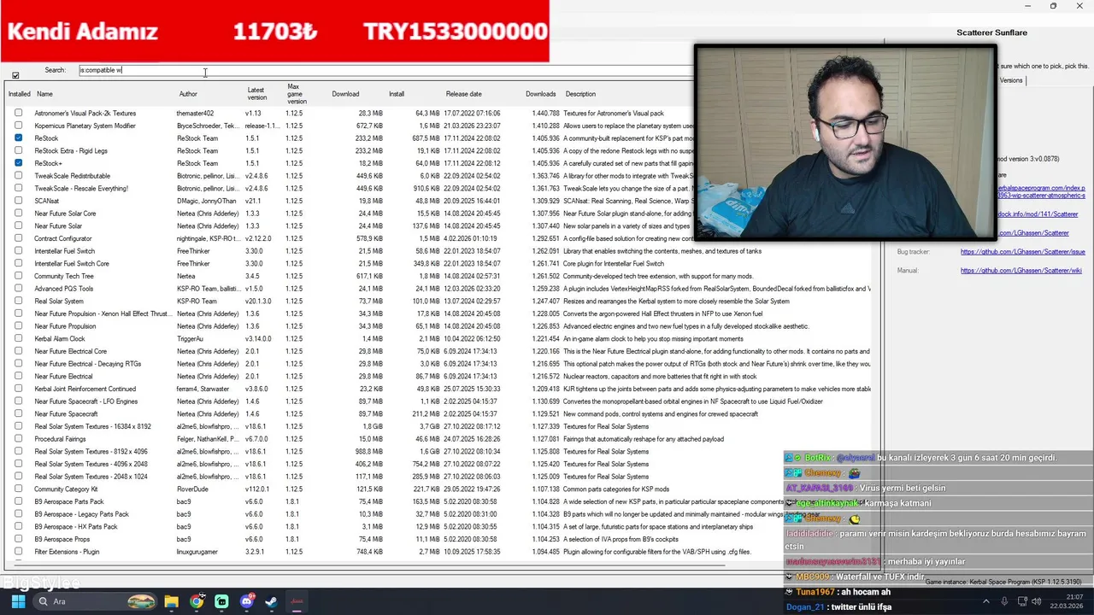Select the B9 Aerospace Props row

click(x=440, y=539)
